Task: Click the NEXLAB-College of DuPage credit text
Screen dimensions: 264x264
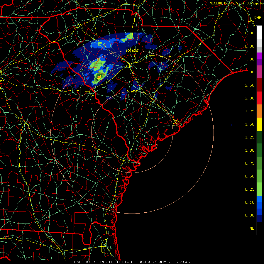Action: (x=236, y=3)
